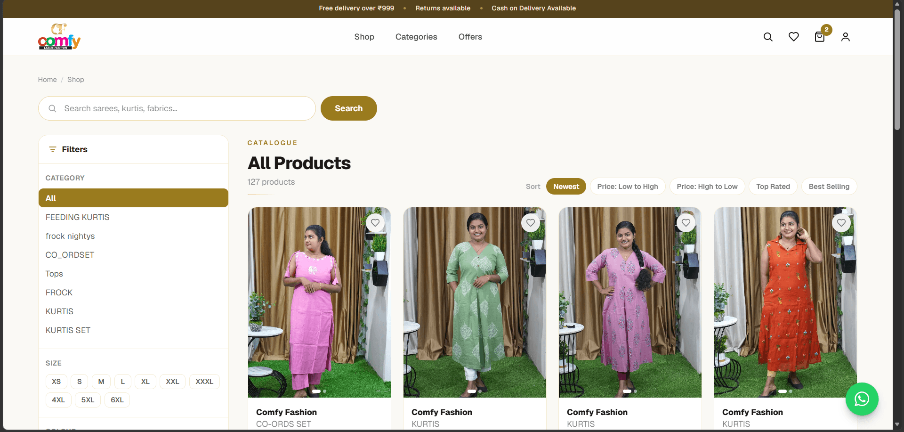Sort by Best Selling

(829, 187)
